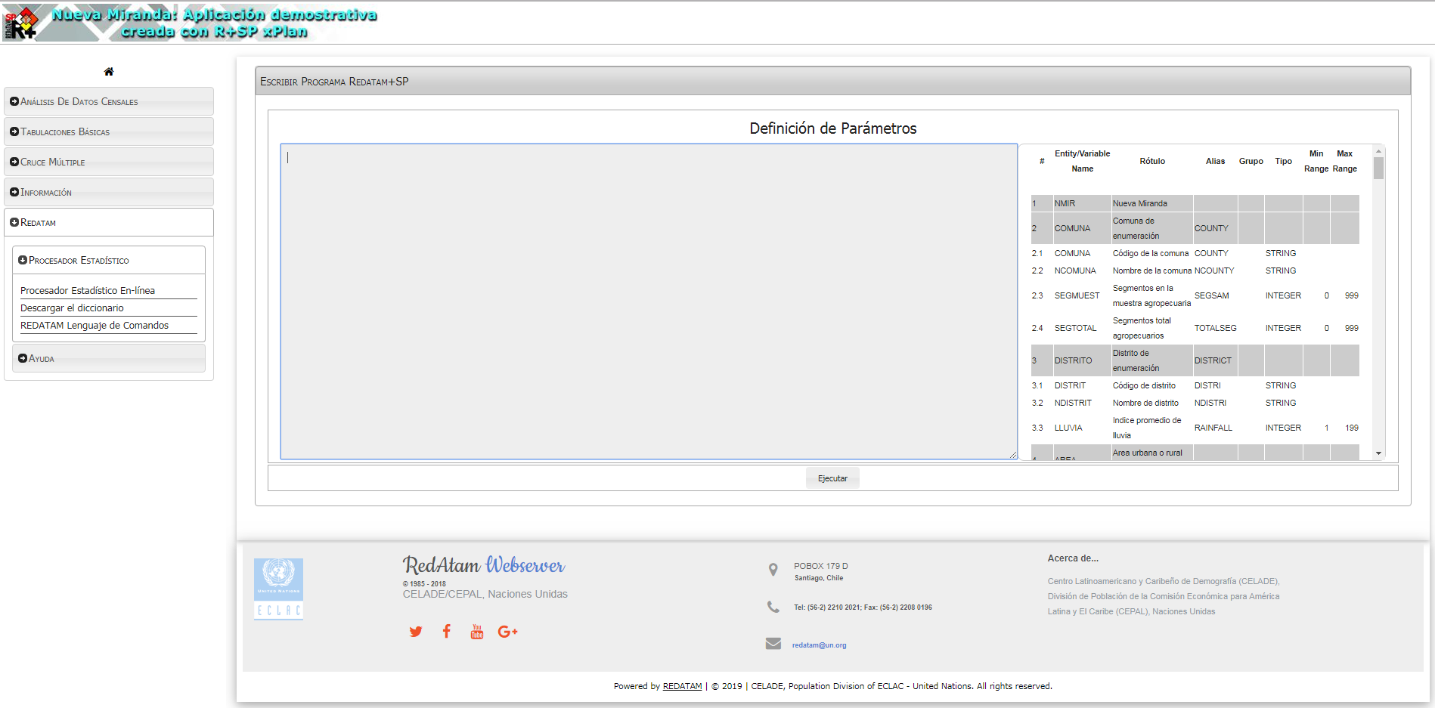Select the NMIR entity row
The image size is (1435, 708).
(x=1195, y=203)
